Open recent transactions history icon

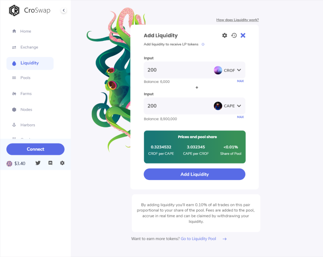[234, 35]
